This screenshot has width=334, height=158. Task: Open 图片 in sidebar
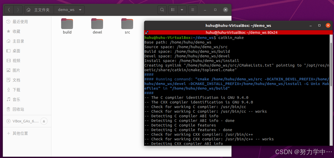pos(27,70)
